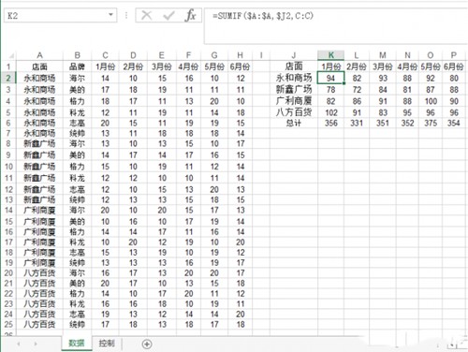Select cell J2 永和商场 in summary table

[x=294, y=78]
